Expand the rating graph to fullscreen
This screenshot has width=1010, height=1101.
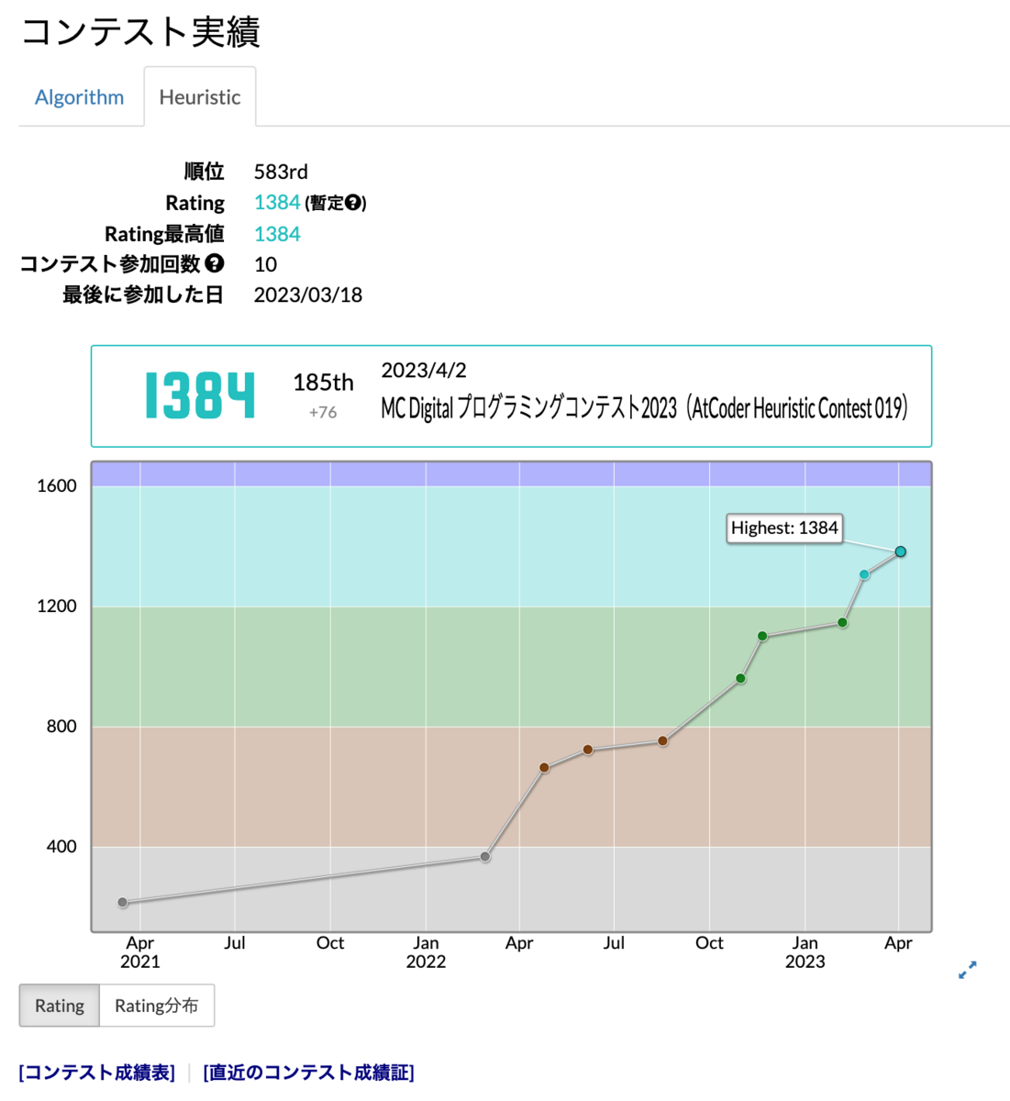click(967, 970)
